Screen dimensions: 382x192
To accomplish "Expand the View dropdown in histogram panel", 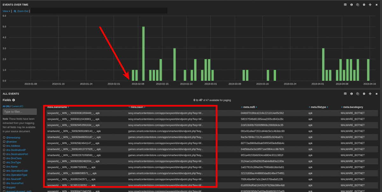I will coord(6,11).
